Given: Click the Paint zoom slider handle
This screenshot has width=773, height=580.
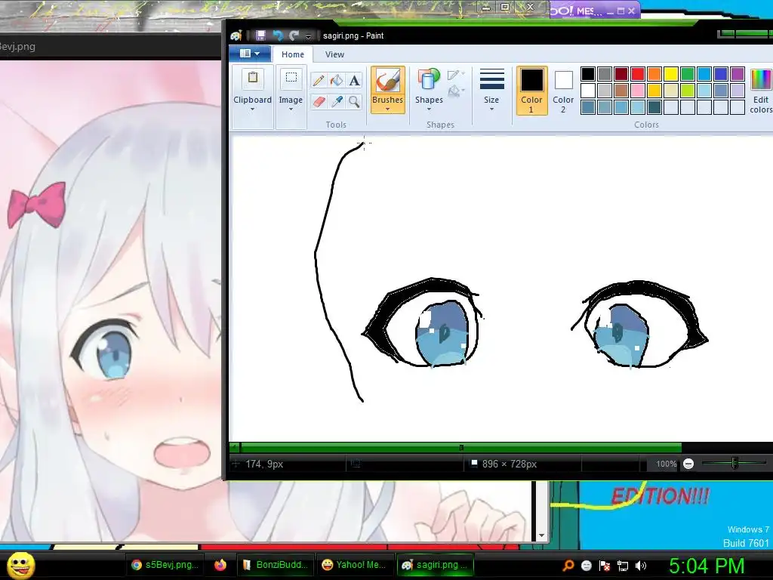Looking at the screenshot, I should [x=735, y=463].
